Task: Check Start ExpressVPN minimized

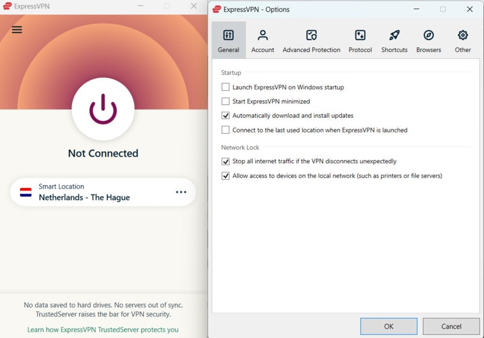Action: [225, 101]
